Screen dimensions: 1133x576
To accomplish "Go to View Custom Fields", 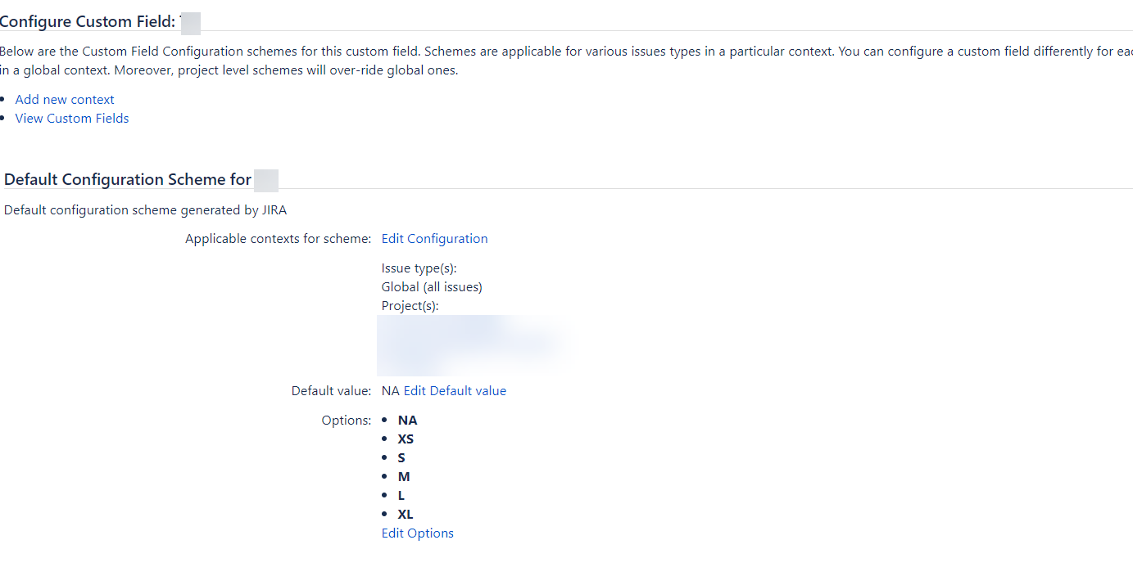I will pyautogui.click(x=72, y=118).
